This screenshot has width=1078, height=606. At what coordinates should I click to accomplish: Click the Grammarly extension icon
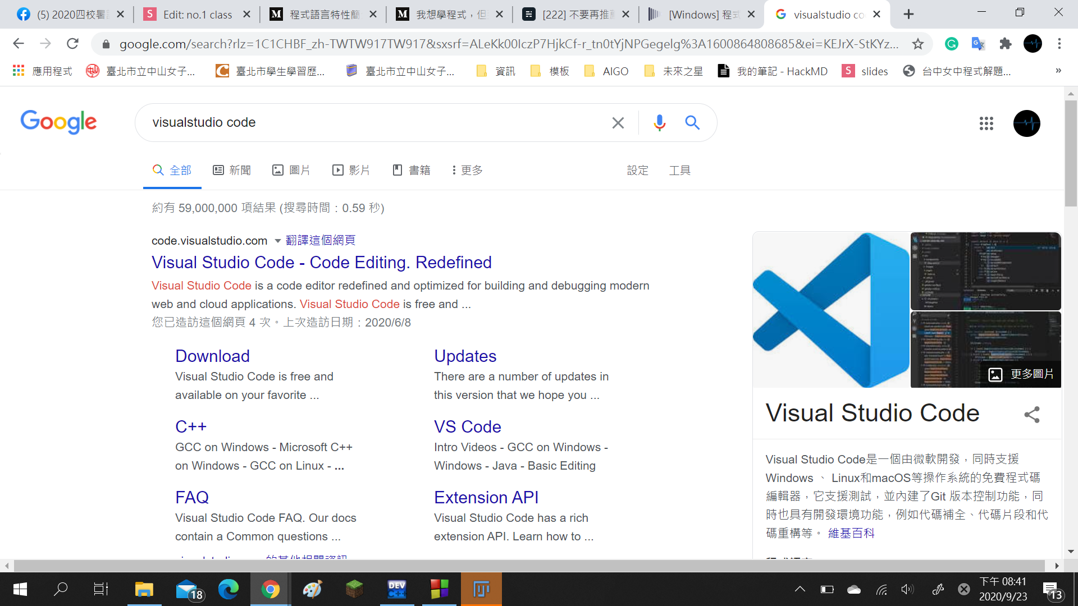pos(951,44)
